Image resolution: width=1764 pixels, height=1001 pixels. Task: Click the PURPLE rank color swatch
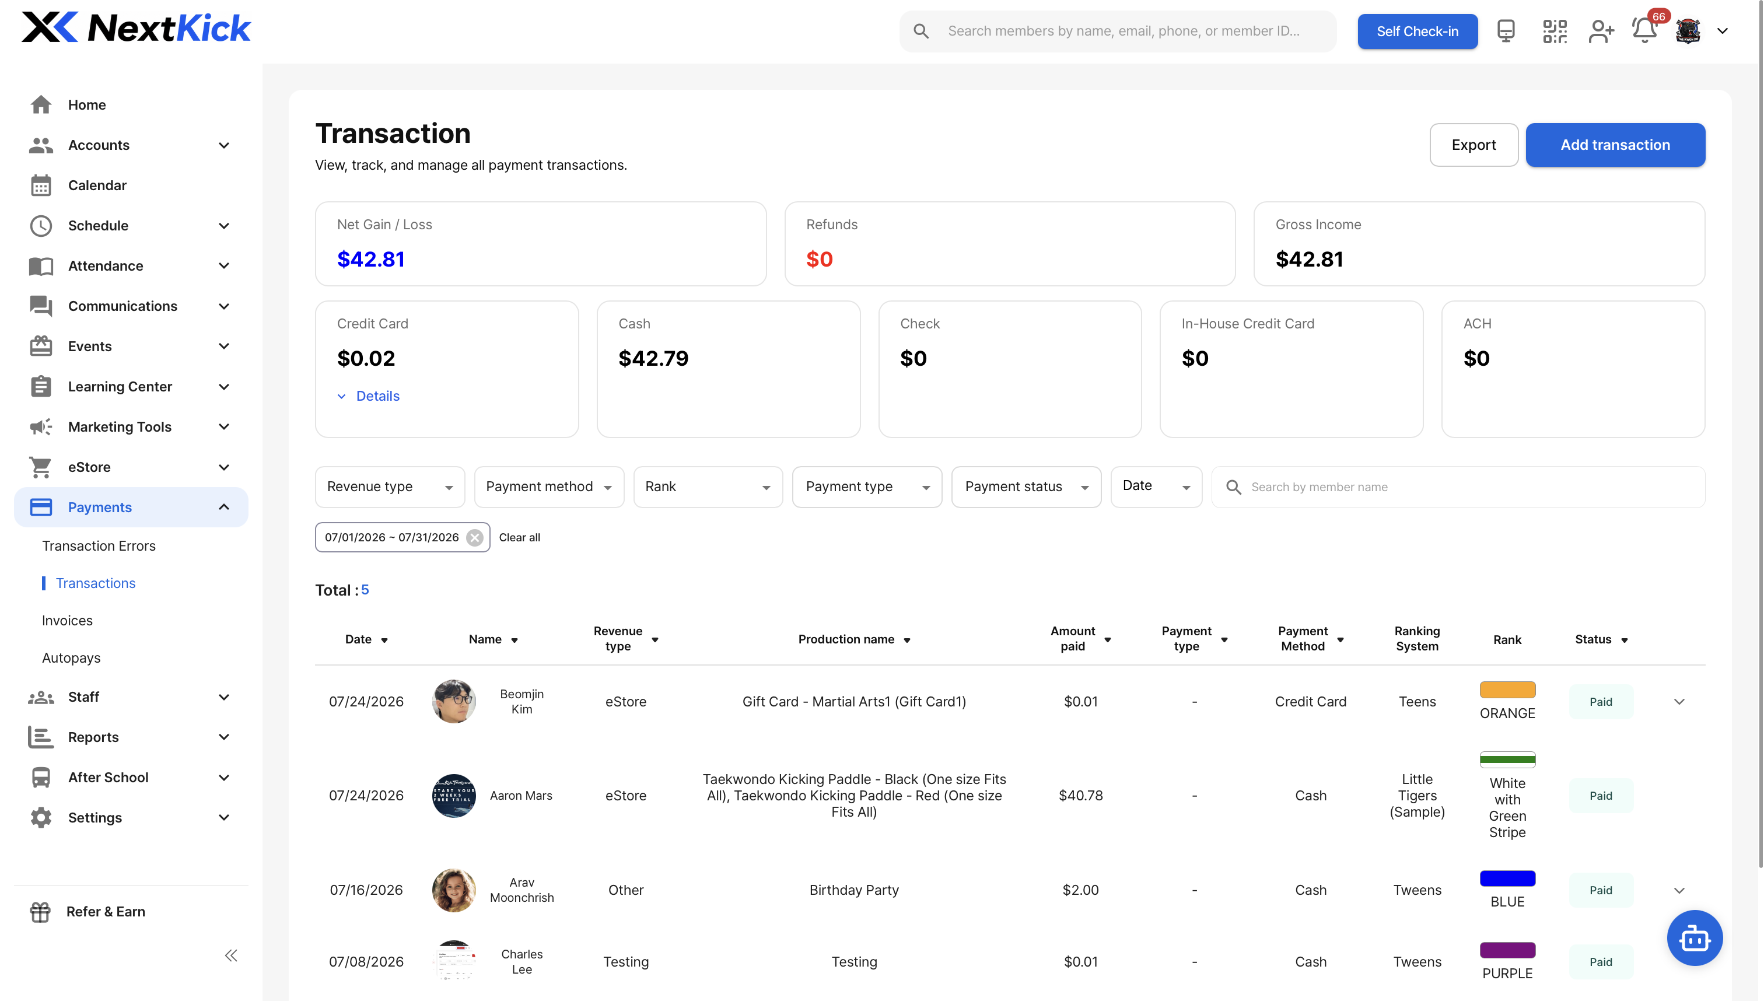point(1507,950)
